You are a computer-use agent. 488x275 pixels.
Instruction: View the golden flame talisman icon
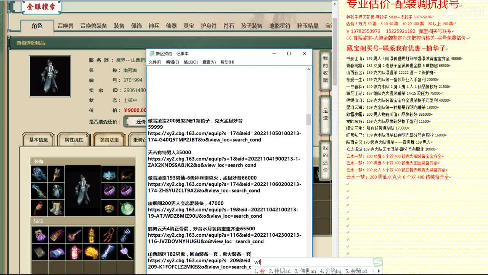click(91, 252)
